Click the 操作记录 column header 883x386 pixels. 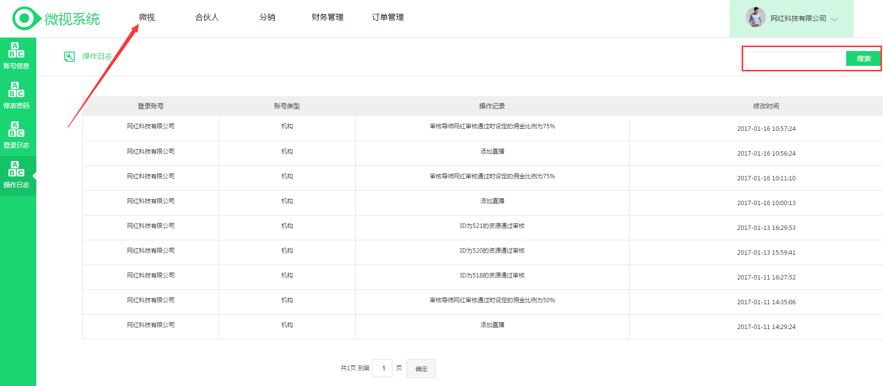pos(492,106)
